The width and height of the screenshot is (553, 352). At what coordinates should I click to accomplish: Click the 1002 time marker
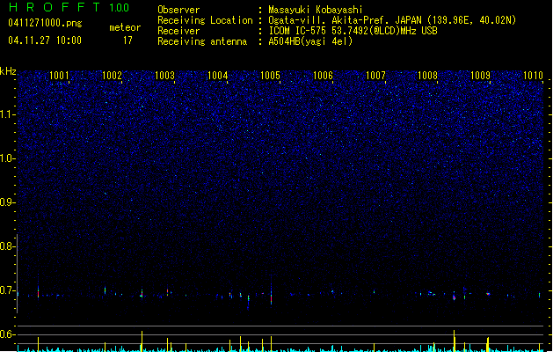pyautogui.click(x=112, y=76)
